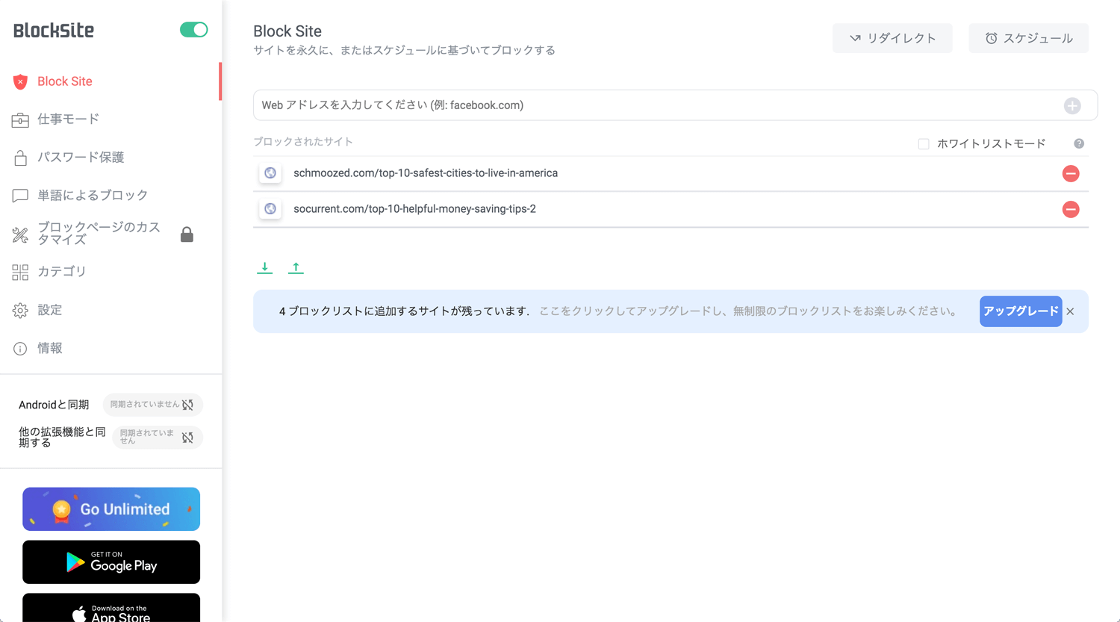Select the socurrent.com blocked site entry text
Screen dimensions: 1120x622
(414, 209)
